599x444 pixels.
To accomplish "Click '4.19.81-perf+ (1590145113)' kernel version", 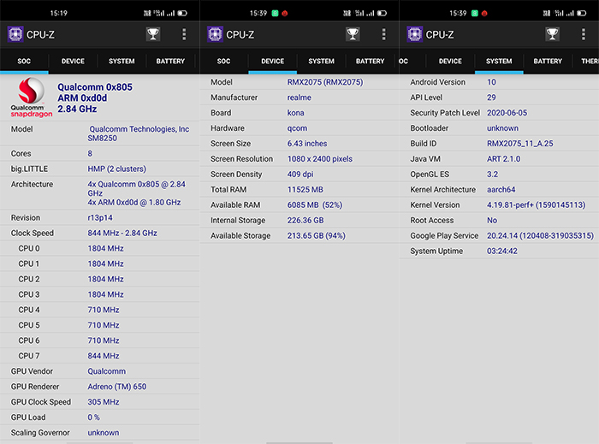I will click(x=536, y=205).
